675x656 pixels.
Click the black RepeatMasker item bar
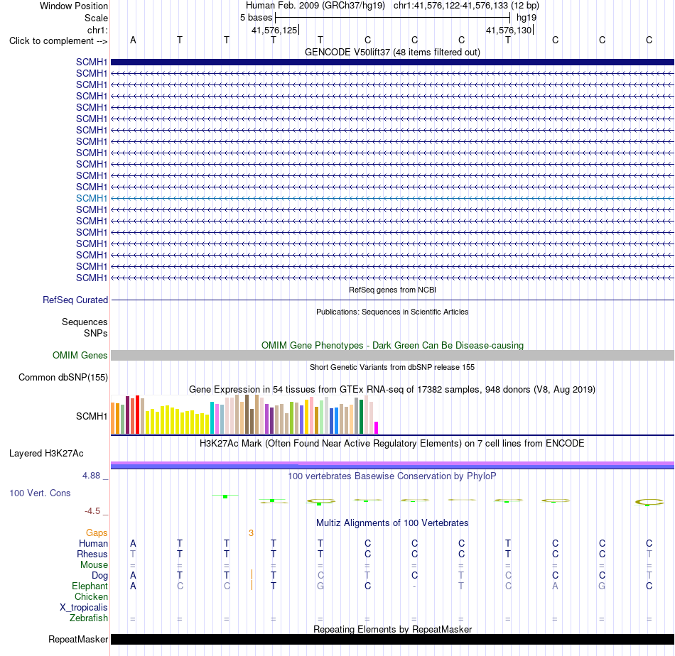392,639
